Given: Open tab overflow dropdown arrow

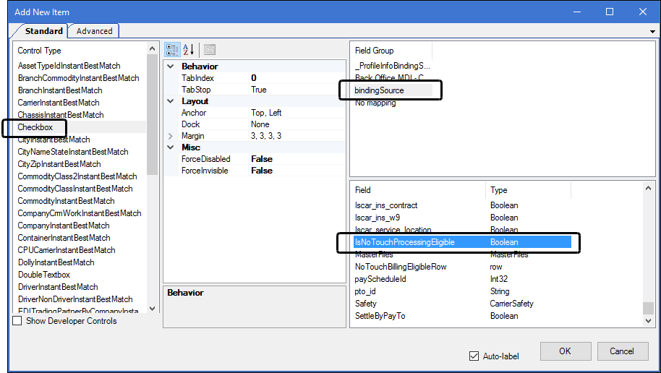Looking at the screenshot, I should point(652,32).
